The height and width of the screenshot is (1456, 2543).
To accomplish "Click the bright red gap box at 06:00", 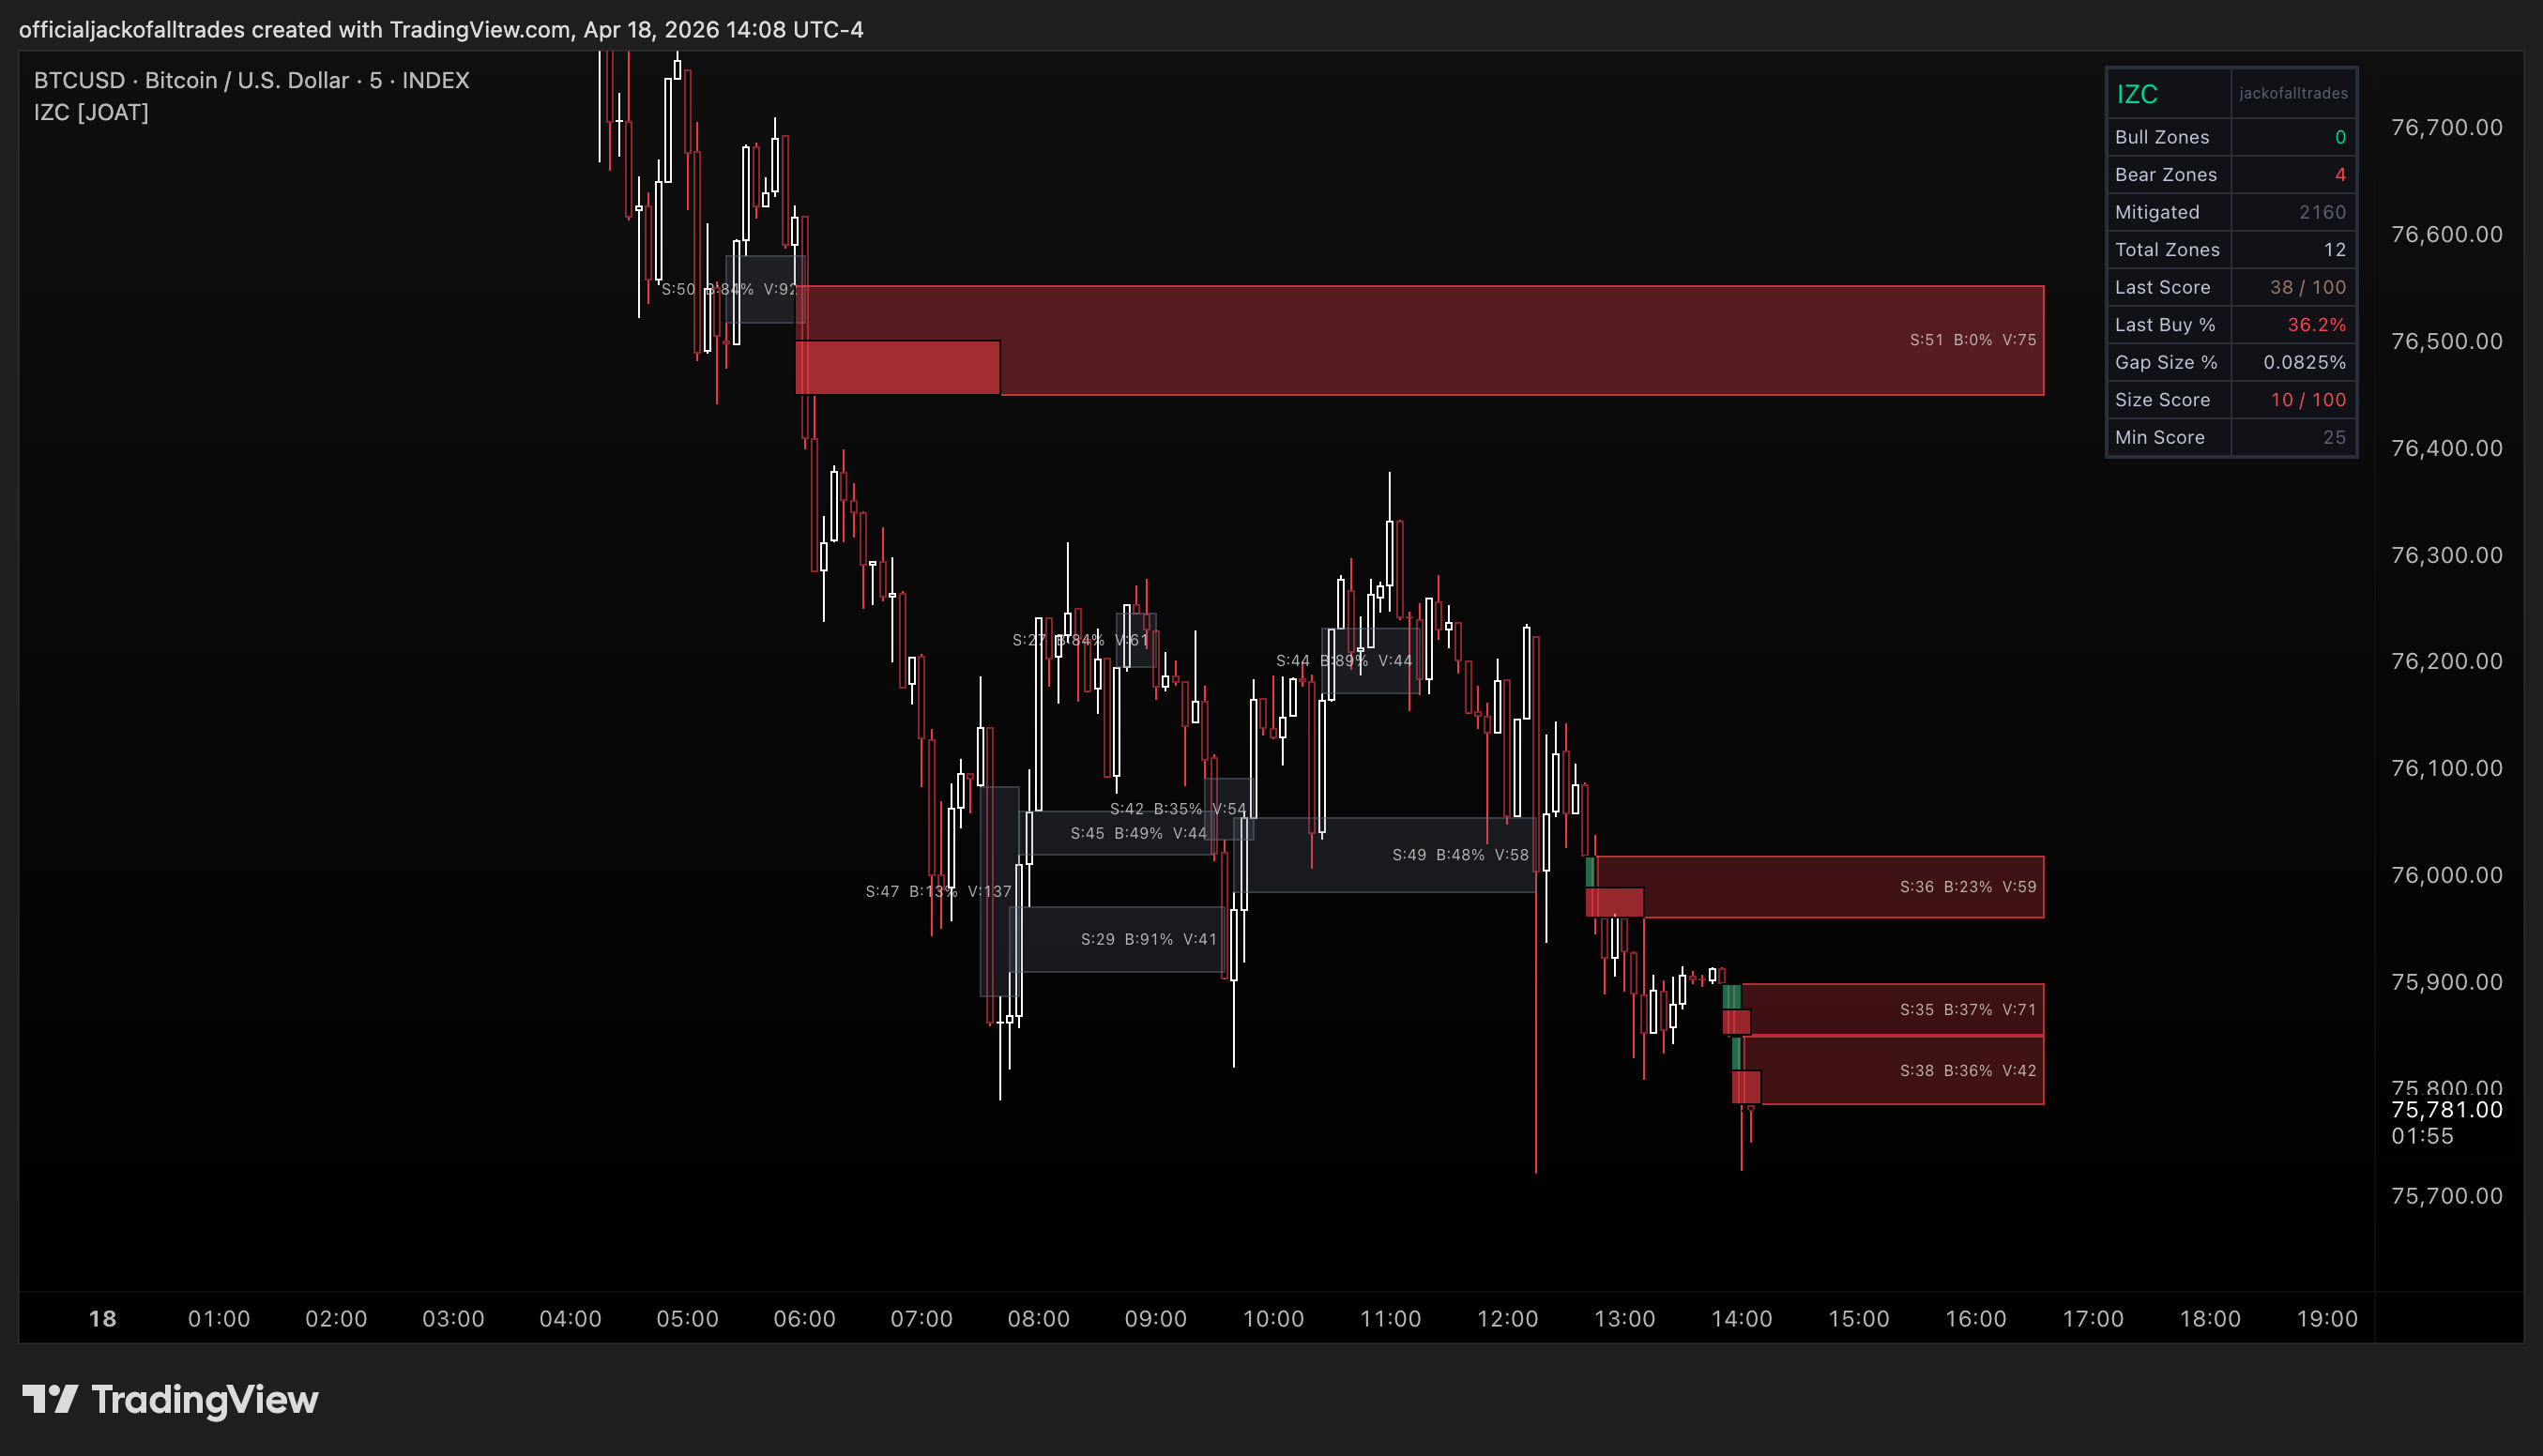I will (x=897, y=367).
